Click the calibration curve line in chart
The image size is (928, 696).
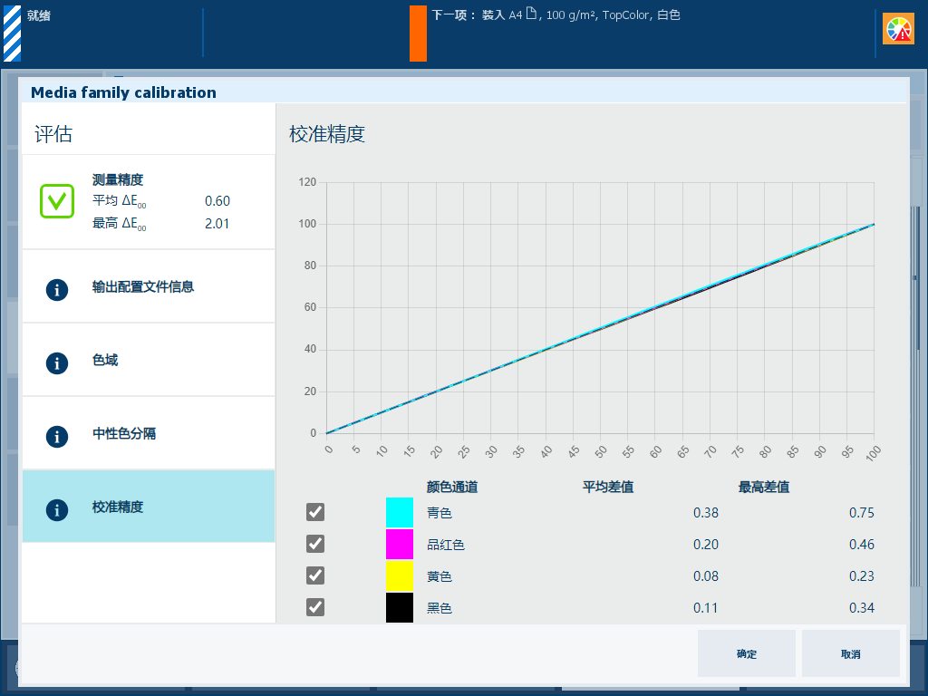pos(600,328)
